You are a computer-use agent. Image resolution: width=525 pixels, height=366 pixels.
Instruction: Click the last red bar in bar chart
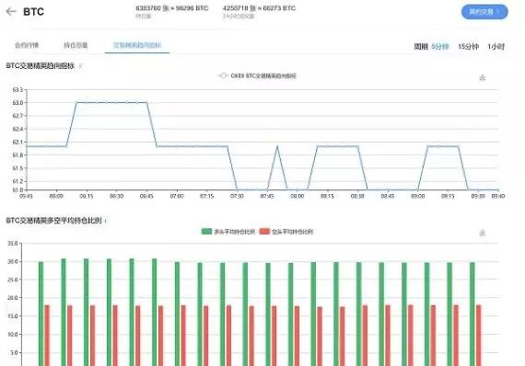click(478, 336)
